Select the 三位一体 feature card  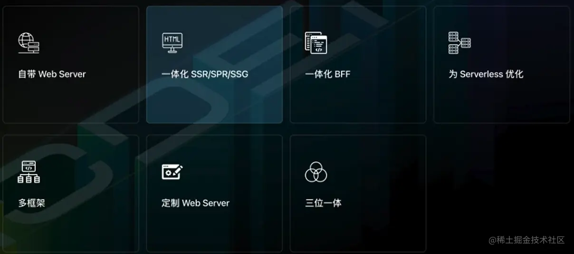click(x=358, y=194)
